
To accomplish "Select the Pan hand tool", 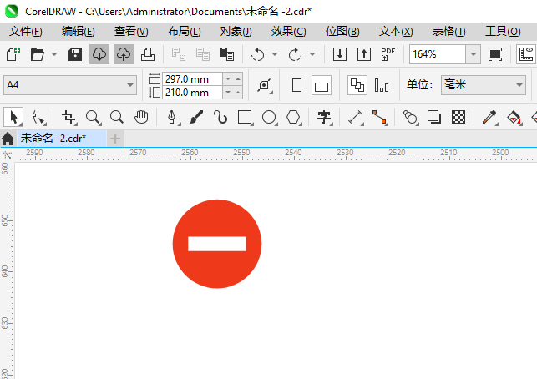I will coord(141,117).
